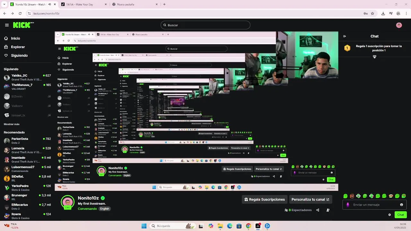Open the Windows Start menu on the taskbar
This screenshot has width=411, height=231.
pos(144,226)
